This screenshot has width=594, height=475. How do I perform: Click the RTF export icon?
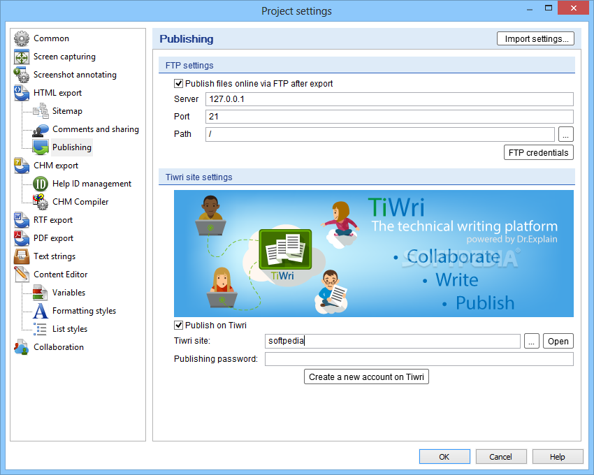click(x=22, y=220)
